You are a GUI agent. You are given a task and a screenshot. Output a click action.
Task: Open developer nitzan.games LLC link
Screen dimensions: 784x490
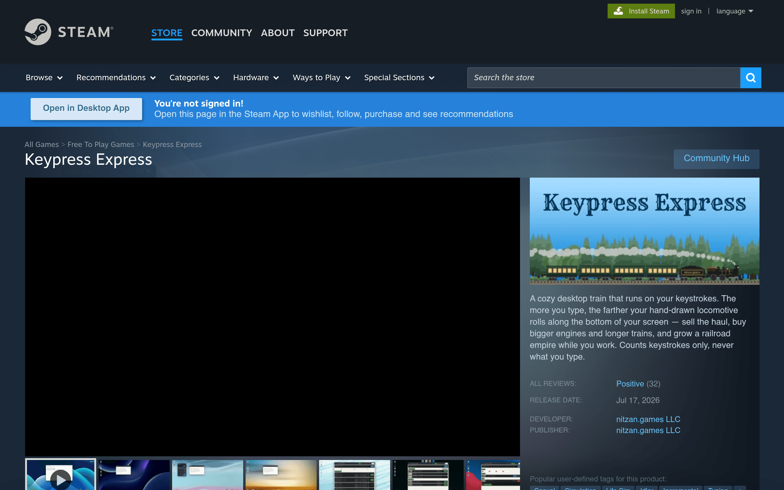[648, 419]
